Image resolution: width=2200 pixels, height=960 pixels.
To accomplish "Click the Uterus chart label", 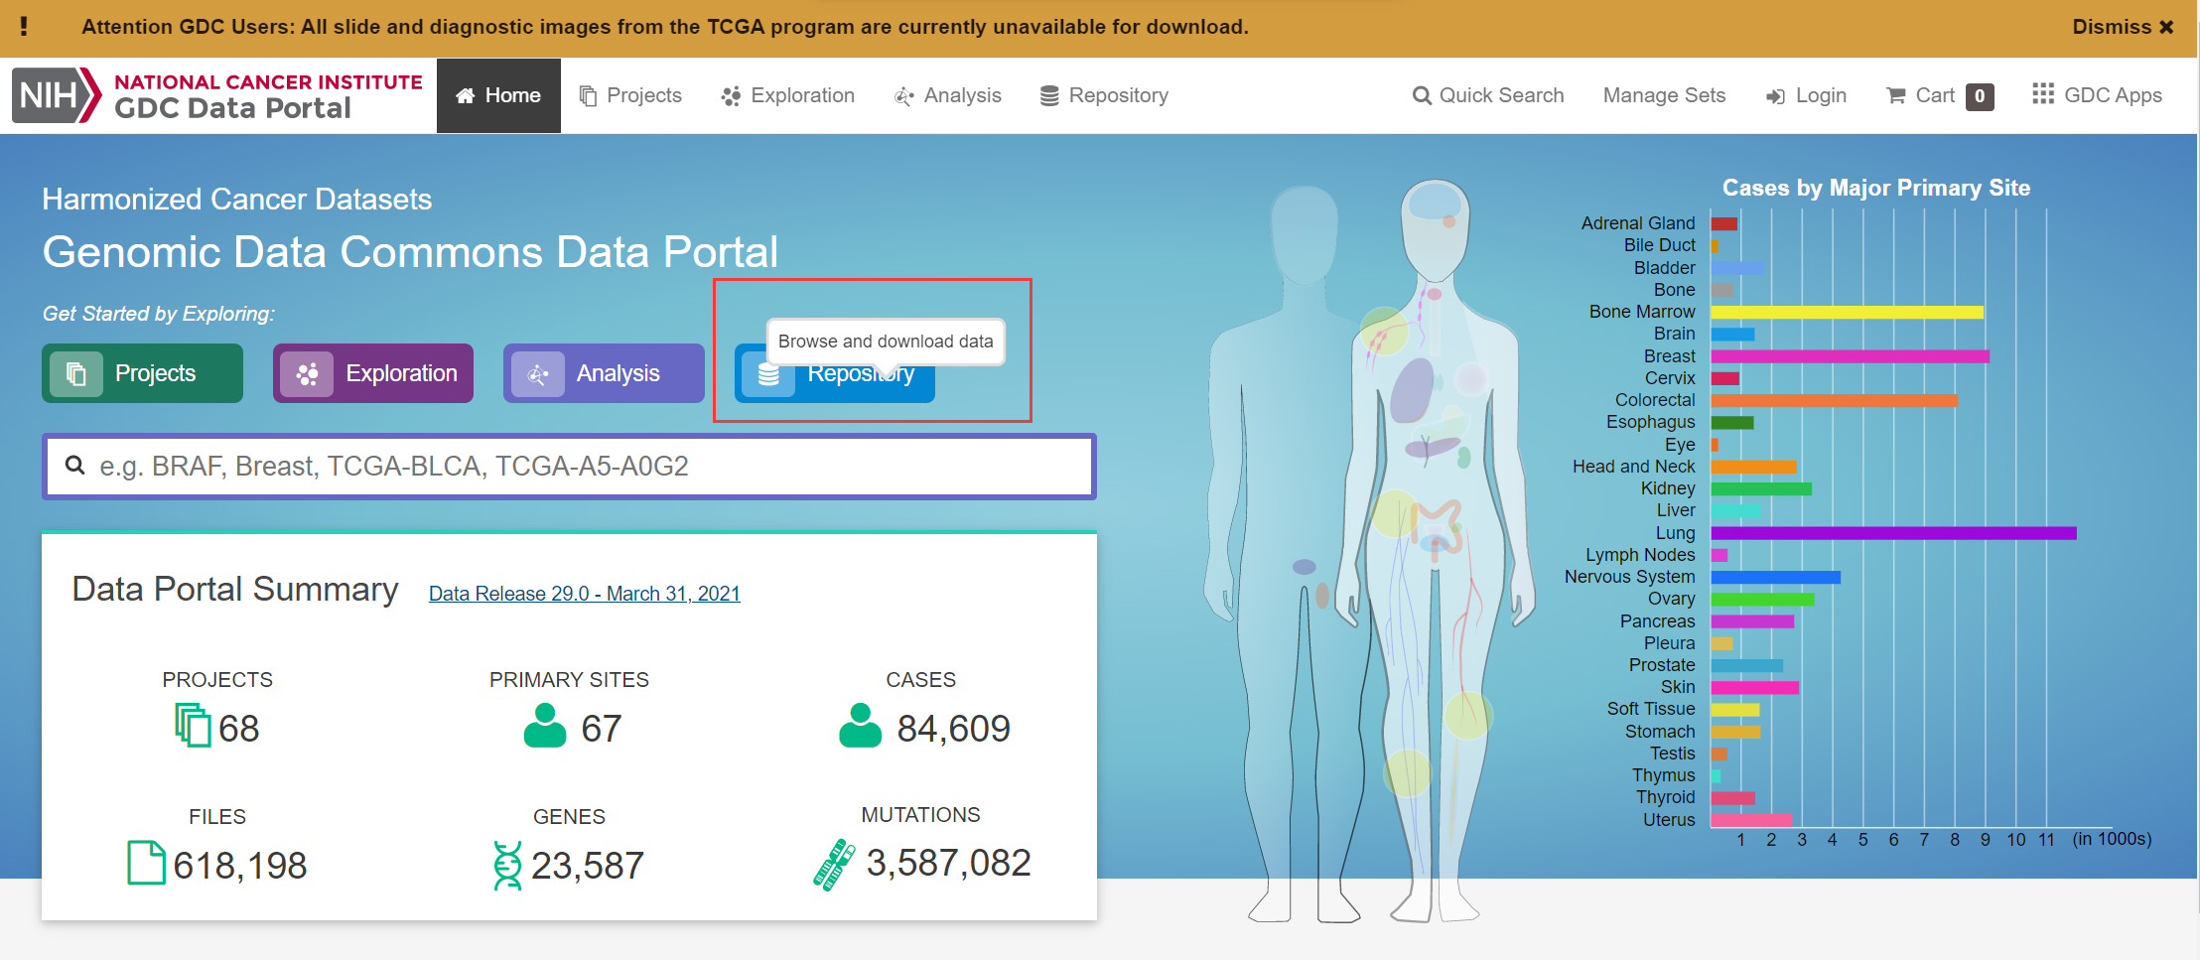I will tap(1669, 820).
